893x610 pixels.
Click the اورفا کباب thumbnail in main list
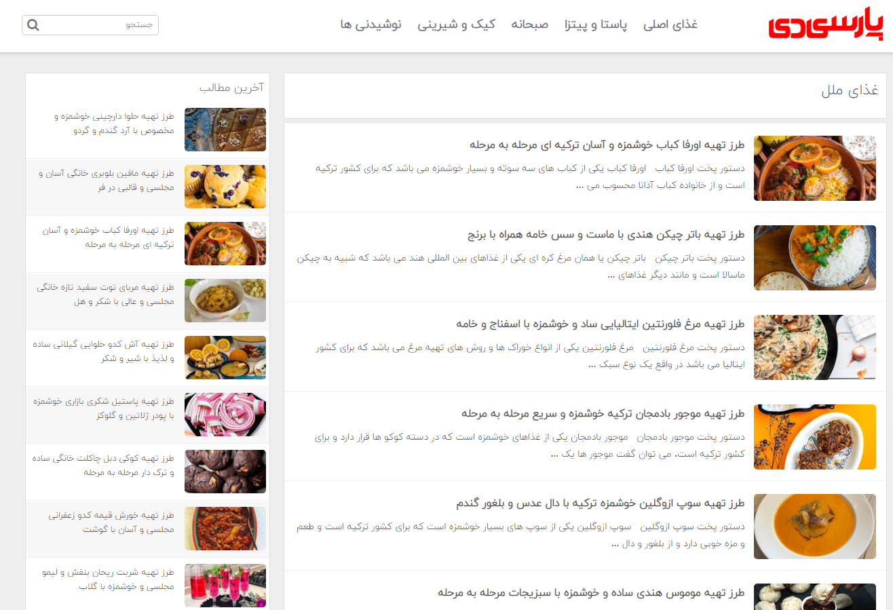pyautogui.click(x=815, y=168)
